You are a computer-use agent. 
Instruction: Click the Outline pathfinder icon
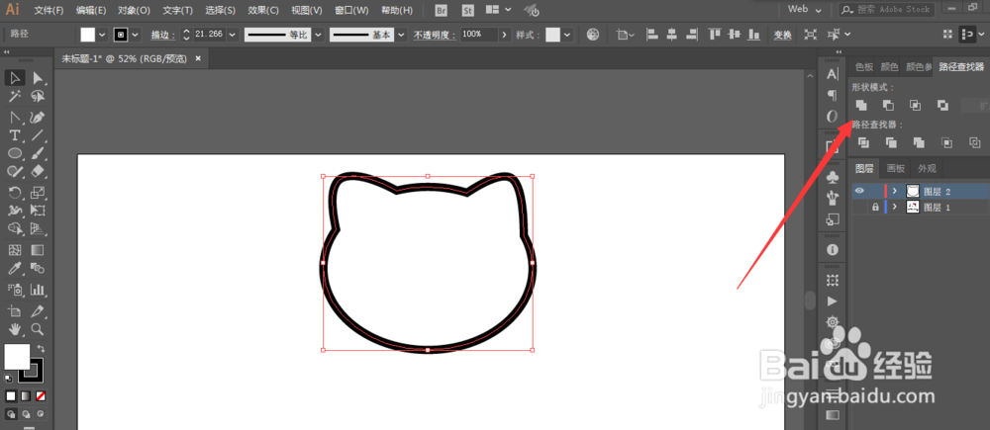pos(974,143)
